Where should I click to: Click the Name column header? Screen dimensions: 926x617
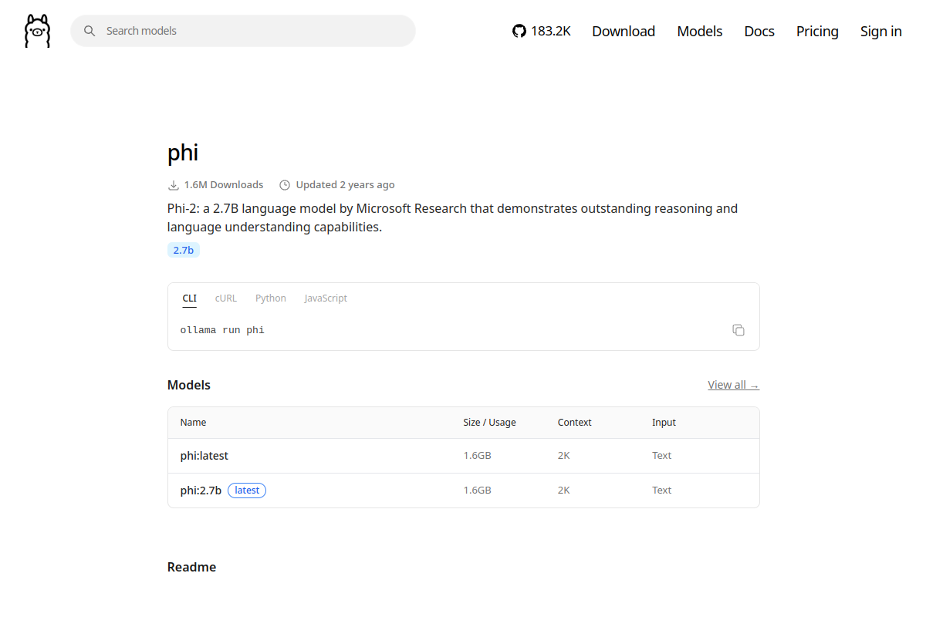pos(194,423)
